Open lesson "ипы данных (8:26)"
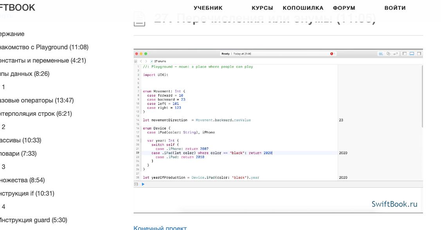The height and width of the screenshot is (230, 441). (25, 74)
